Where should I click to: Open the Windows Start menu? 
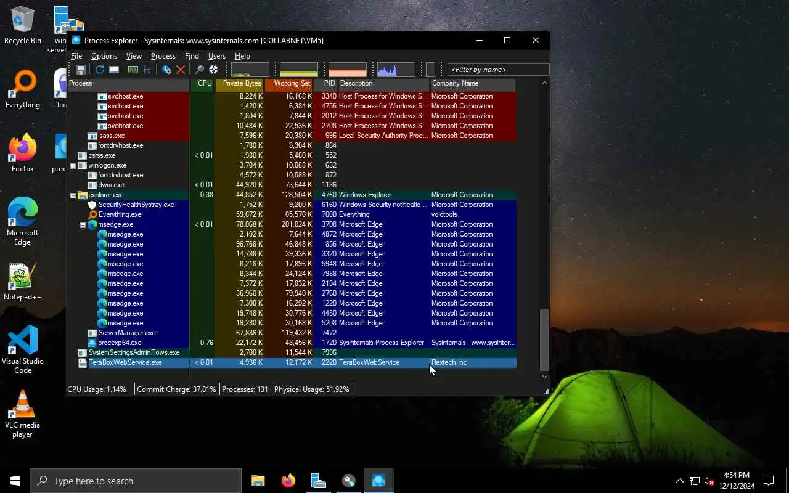tap(15, 481)
